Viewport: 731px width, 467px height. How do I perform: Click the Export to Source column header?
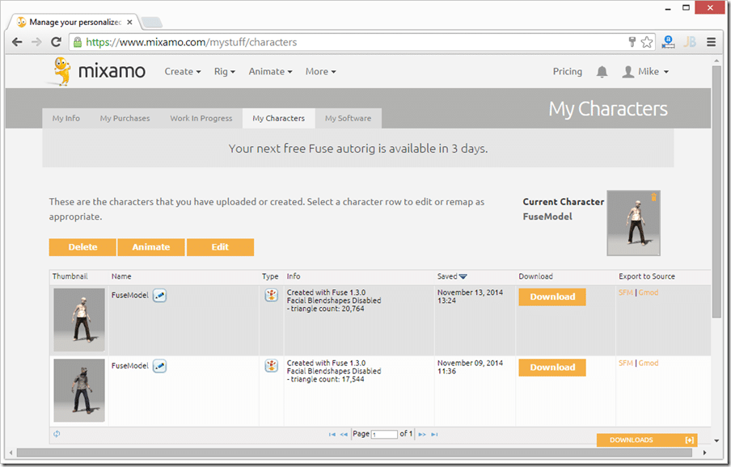tap(647, 276)
